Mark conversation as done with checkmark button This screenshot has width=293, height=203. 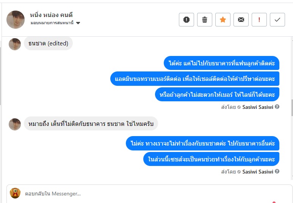tap(277, 20)
